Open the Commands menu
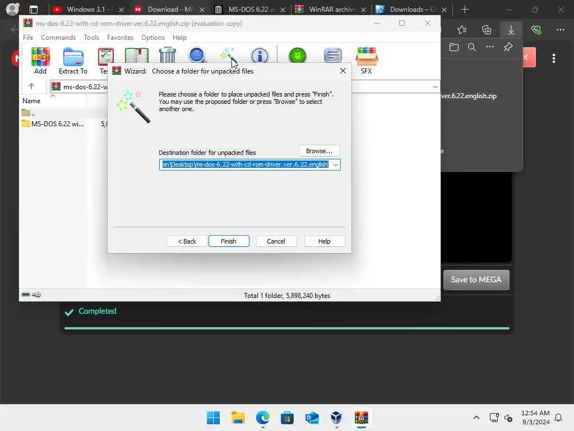This screenshot has width=574, height=431. click(x=58, y=38)
